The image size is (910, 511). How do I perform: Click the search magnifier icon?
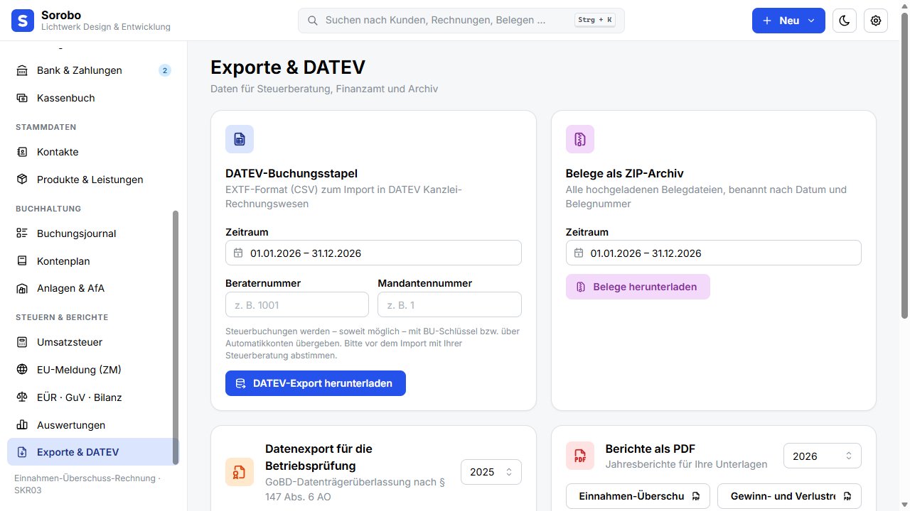[x=312, y=21]
